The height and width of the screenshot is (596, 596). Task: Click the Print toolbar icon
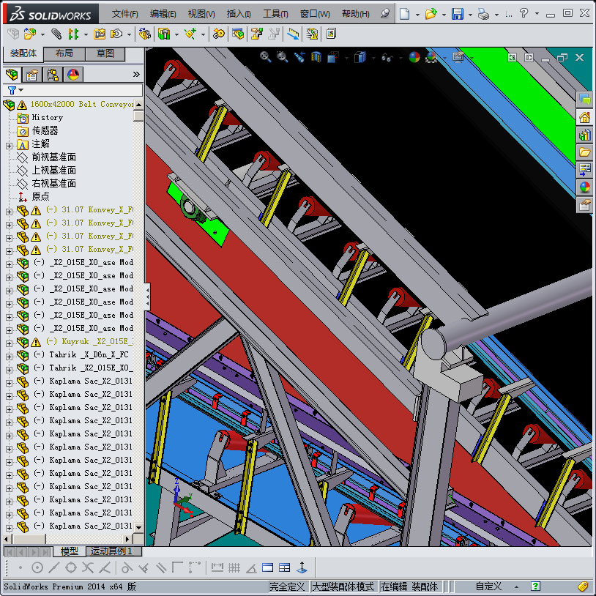pyautogui.click(x=483, y=14)
